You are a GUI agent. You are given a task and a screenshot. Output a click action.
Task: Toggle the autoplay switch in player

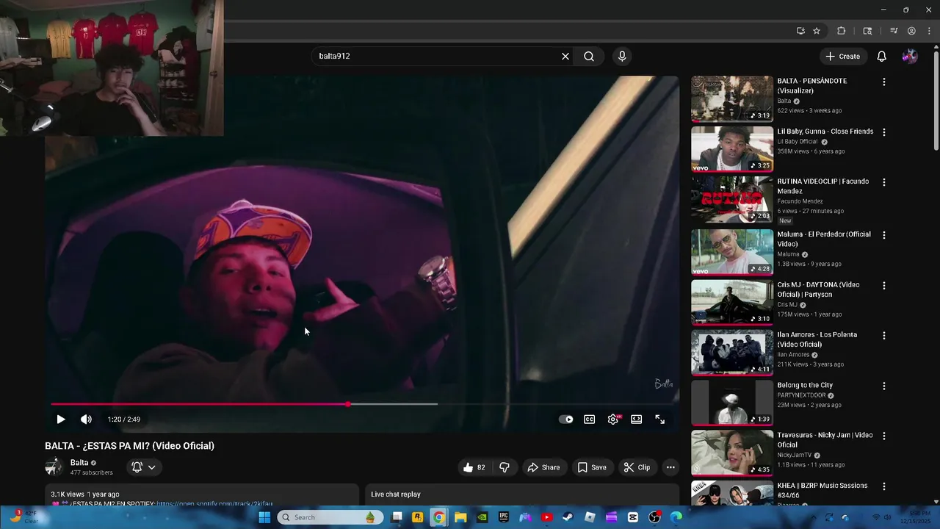[x=566, y=420]
